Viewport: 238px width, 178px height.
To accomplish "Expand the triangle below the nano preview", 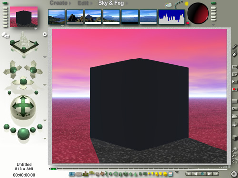I will (36, 29).
